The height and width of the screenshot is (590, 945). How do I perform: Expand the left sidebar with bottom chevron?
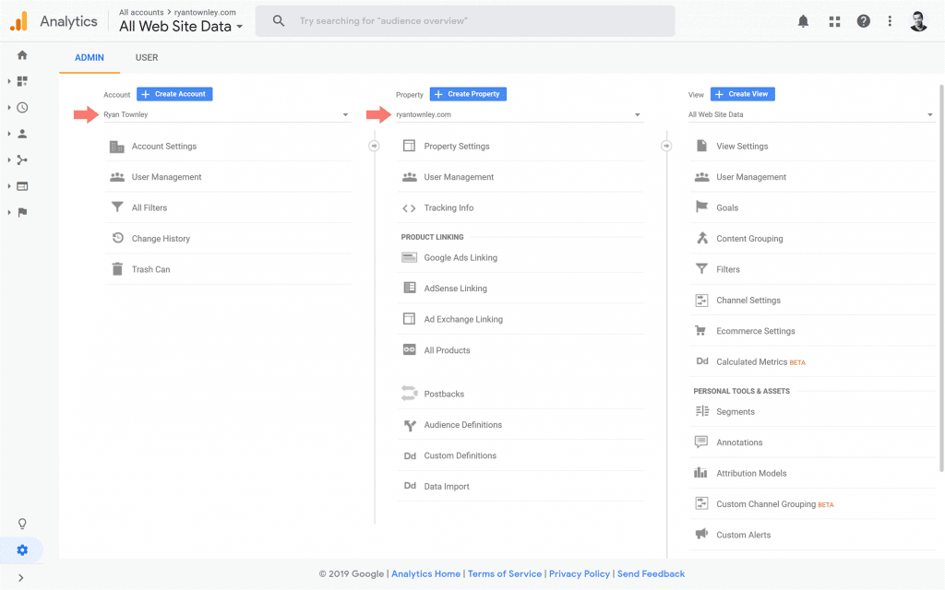click(x=21, y=578)
